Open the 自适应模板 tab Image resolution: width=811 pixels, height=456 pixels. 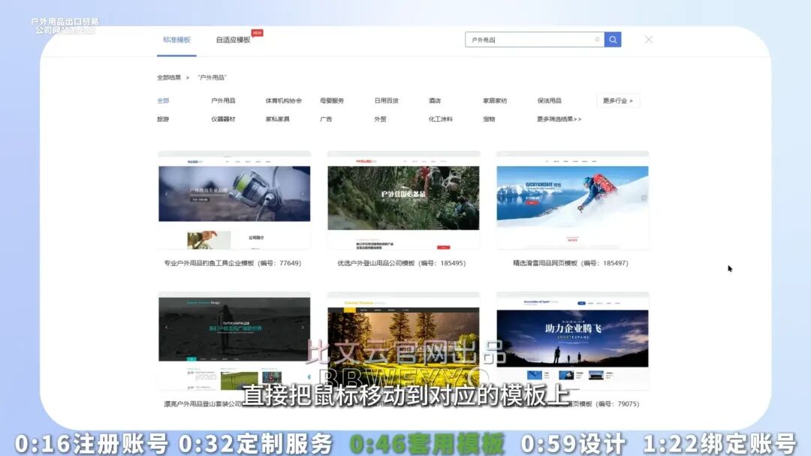[x=234, y=40]
